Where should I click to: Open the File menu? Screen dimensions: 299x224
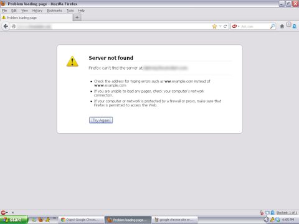pos(4,11)
